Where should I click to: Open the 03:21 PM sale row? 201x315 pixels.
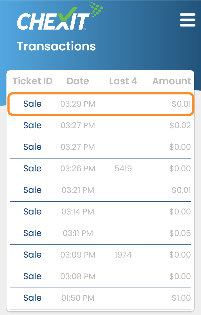pos(100,190)
